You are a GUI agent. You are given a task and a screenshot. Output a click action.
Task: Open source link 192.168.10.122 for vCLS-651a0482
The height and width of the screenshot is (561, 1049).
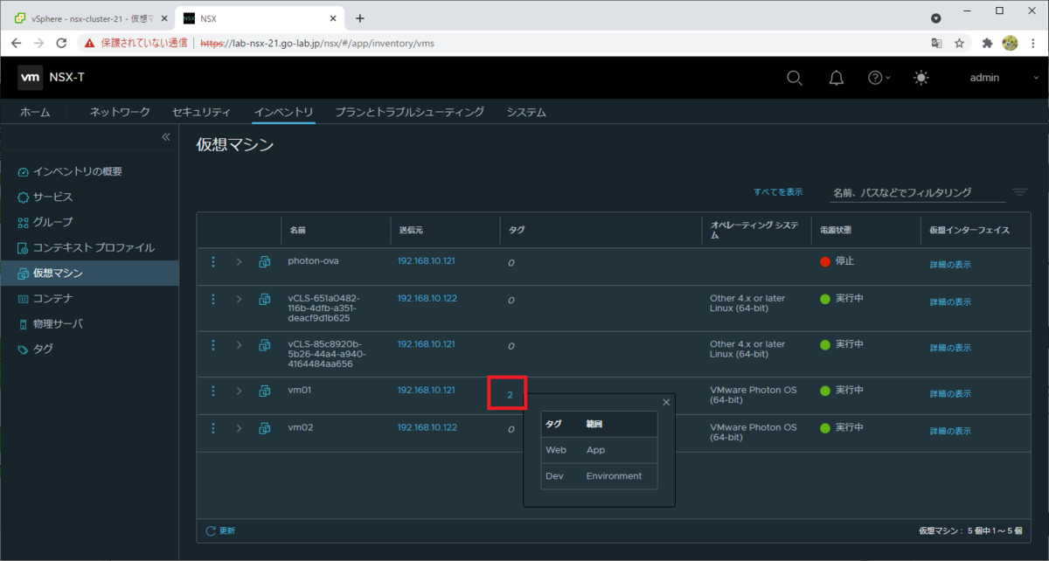pos(427,298)
